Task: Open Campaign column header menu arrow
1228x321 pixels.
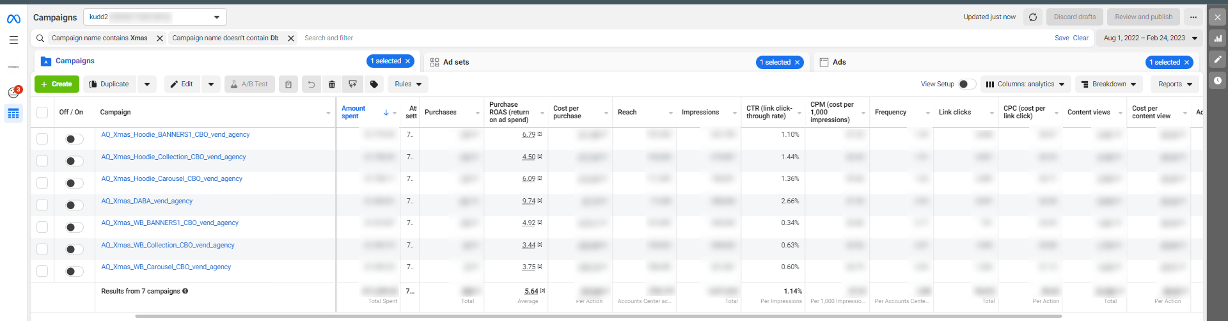Action: pos(329,113)
